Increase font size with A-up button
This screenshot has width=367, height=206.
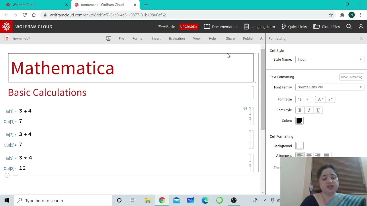click(320, 100)
